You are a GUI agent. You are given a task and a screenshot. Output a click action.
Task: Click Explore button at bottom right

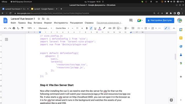pos(171,100)
